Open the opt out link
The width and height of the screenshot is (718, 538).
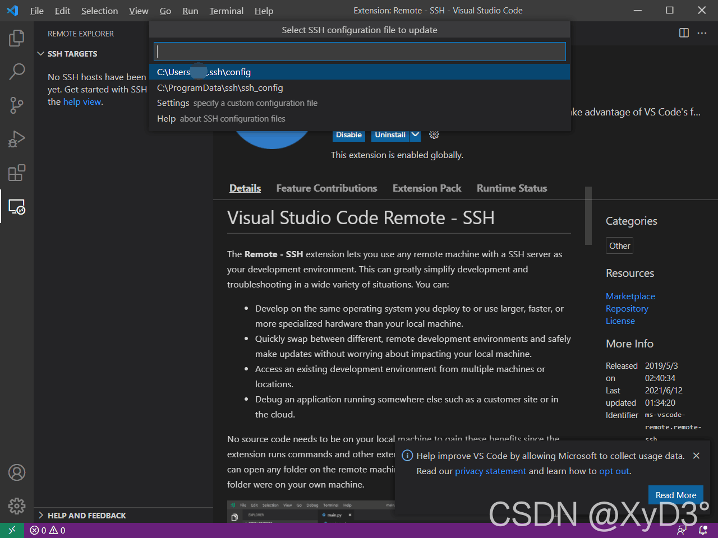point(614,471)
